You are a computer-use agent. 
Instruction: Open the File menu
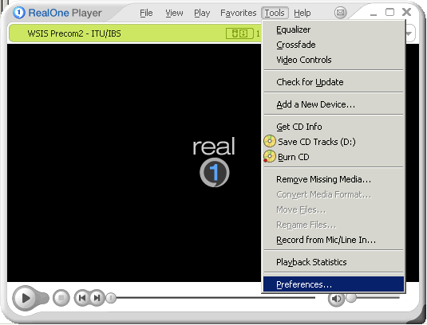coord(146,13)
